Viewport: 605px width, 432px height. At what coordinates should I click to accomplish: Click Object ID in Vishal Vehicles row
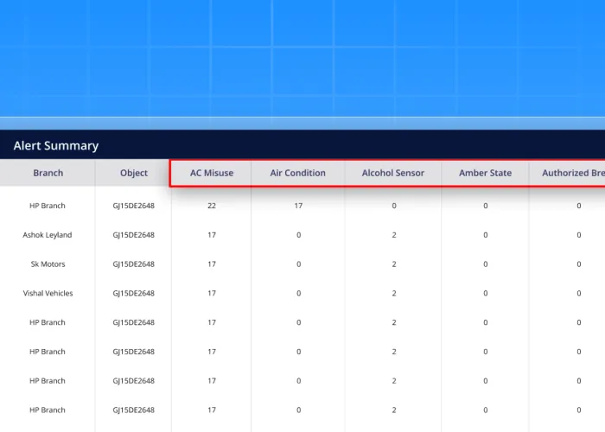134,294
